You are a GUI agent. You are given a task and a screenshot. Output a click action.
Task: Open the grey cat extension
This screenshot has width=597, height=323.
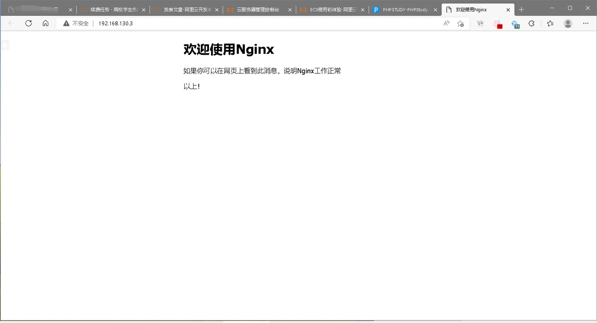[x=480, y=23]
